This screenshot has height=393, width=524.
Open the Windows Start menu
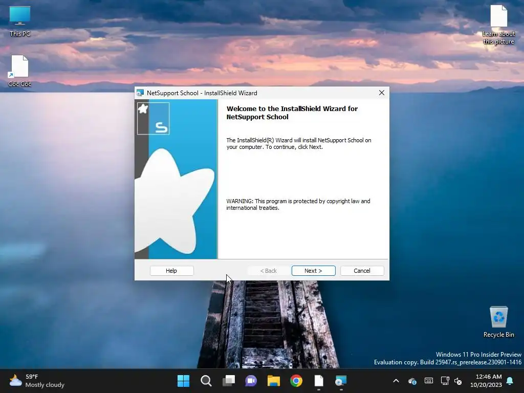pos(183,381)
